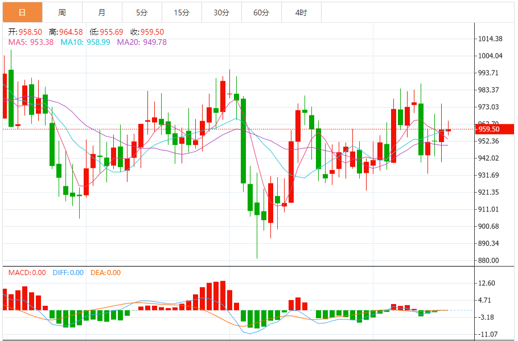This screenshot has height=341, width=518.
Task: Click the MA5: 953.38 indicator label
Action: point(31,42)
